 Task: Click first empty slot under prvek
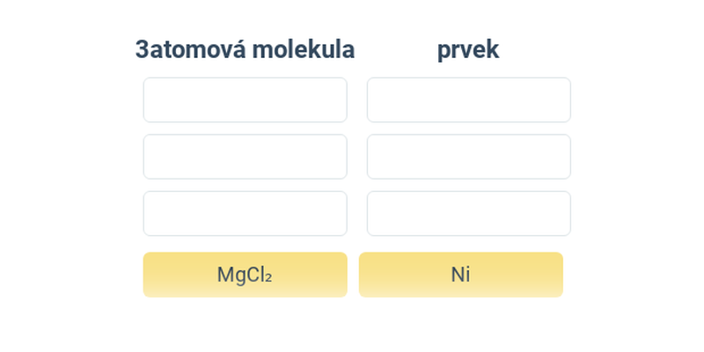point(469,99)
